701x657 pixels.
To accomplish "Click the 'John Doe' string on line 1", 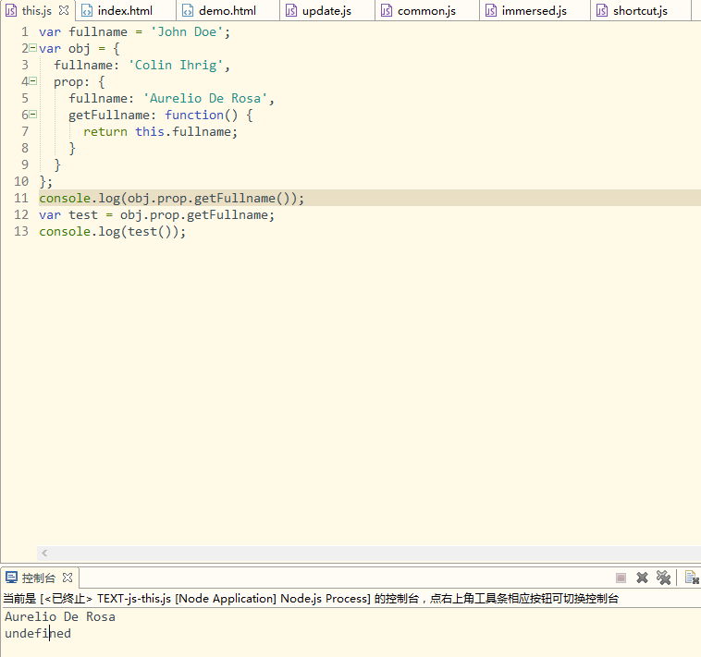I will click(x=187, y=31).
